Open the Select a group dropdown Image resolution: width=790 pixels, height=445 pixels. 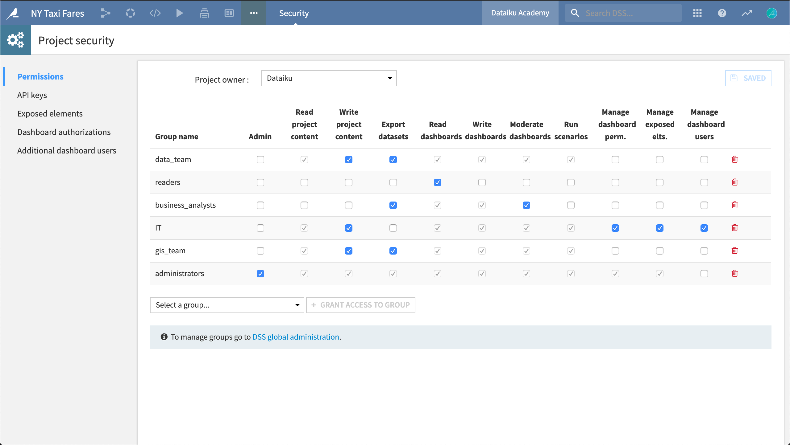click(x=227, y=305)
